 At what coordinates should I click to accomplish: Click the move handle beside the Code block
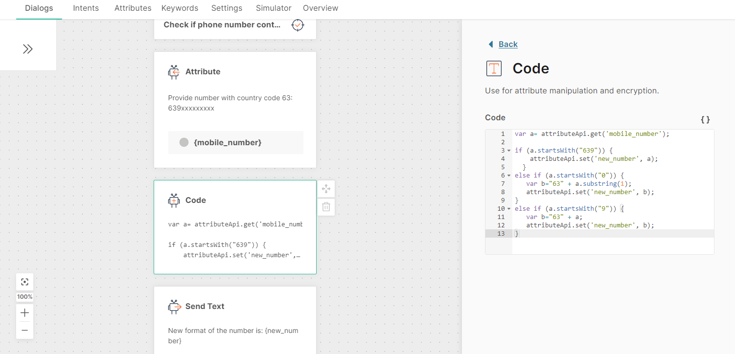[326, 189]
